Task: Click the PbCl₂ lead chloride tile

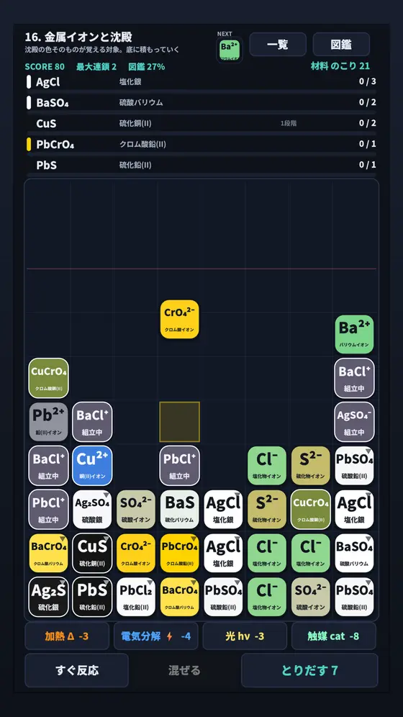Action: (136, 597)
